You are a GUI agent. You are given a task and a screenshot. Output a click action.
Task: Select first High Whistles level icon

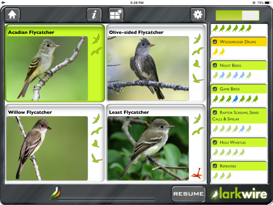click(215, 152)
